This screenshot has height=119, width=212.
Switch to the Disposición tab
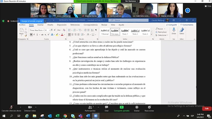62,25
